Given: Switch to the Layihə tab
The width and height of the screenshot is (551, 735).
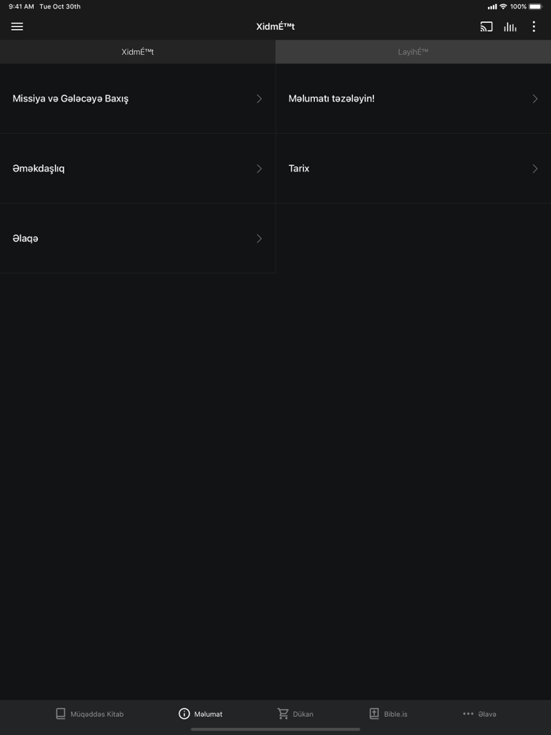Looking at the screenshot, I should (x=413, y=52).
